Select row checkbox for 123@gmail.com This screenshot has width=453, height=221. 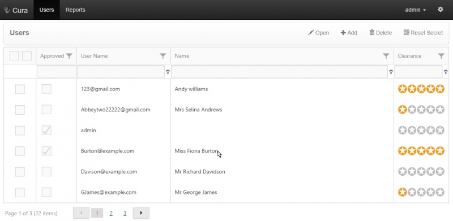[x=20, y=89]
